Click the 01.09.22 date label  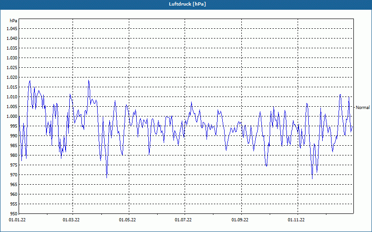[x=240, y=220]
